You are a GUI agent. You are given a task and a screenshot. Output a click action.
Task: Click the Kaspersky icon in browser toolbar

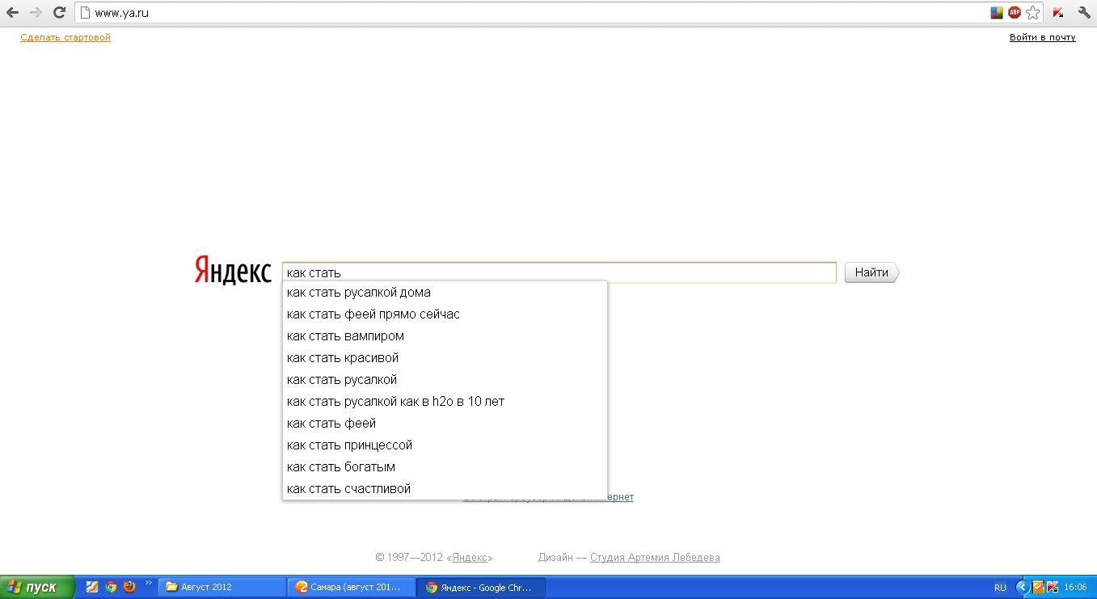(1057, 13)
